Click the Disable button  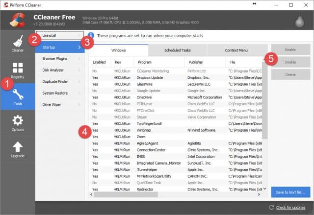click(x=290, y=62)
